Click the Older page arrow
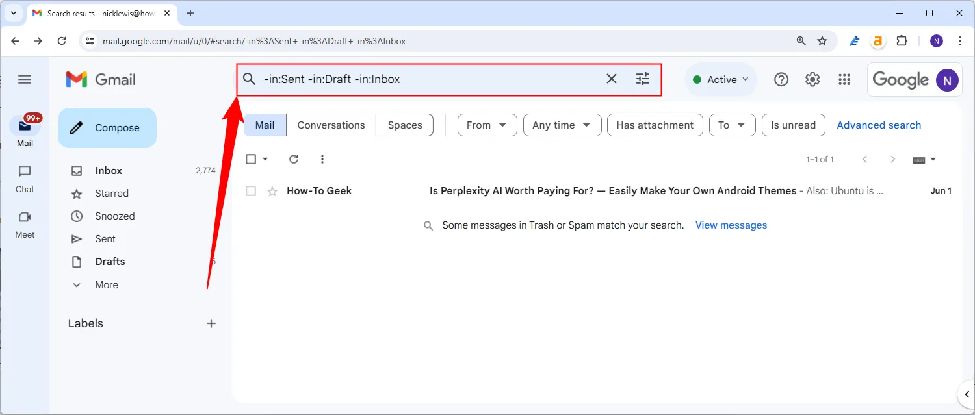Viewport: 975px width, 415px height. tap(893, 159)
